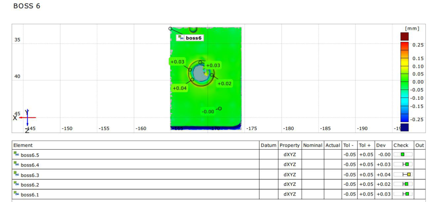Select the BOSS 6 page title
This screenshot has width=437, height=202.
point(27,6)
